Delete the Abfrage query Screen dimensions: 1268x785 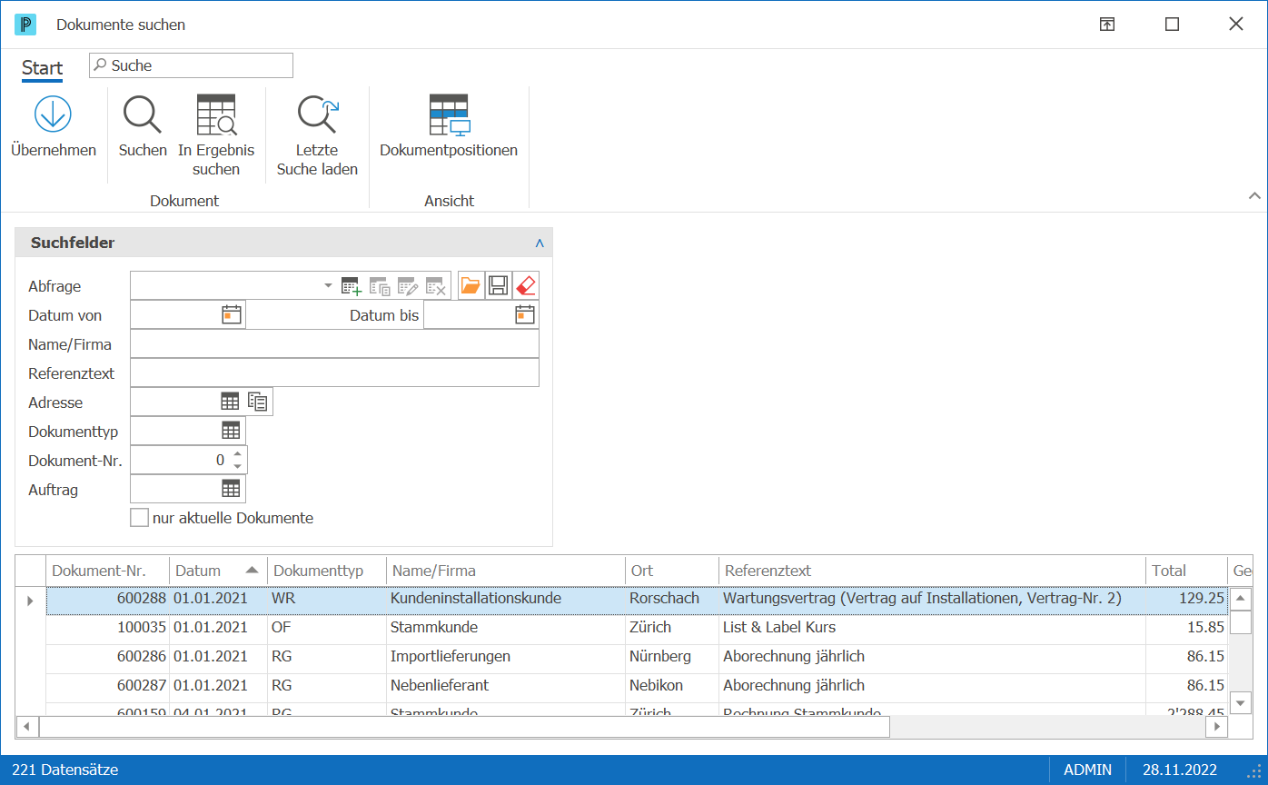[x=436, y=286]
